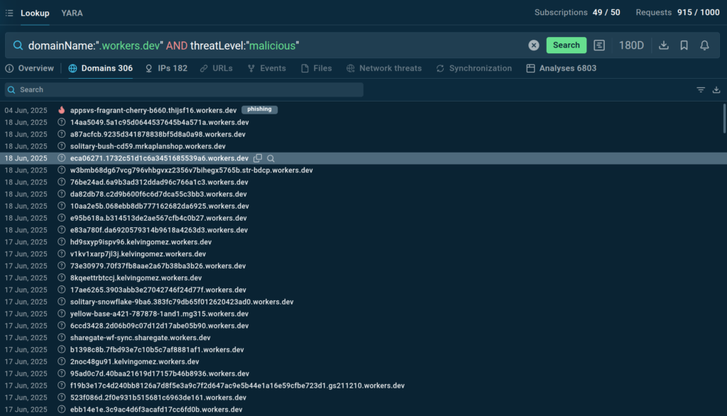Bookmark the current search query

(684, 45)
